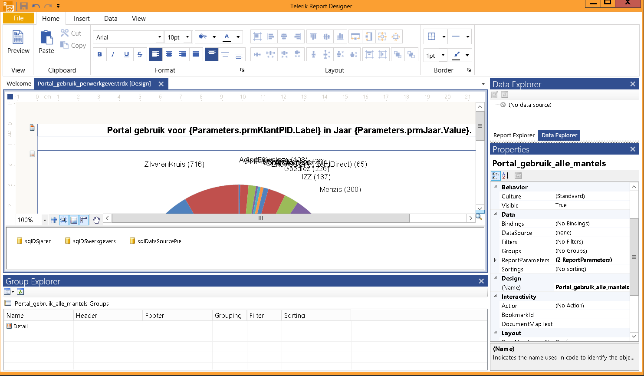The width and height of the screenshot is (644, 376).
Task: Toggle justified text alignment
Action: tap(196, 54)
